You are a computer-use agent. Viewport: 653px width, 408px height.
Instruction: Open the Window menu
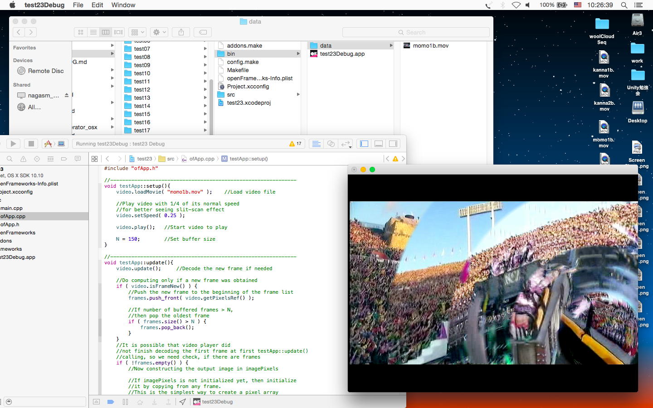point(123,5)
